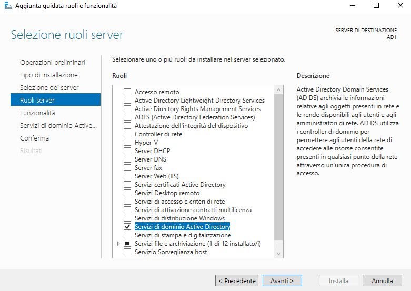Enable the Server fax checkbox
411x291 pixels.
tap(127, 167)
